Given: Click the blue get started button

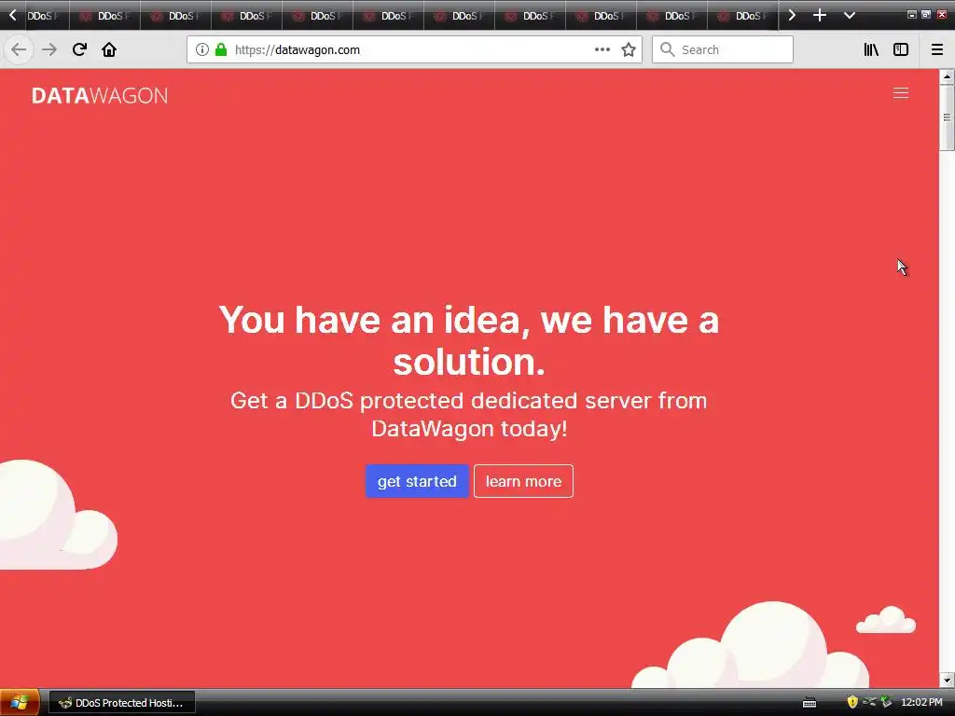Looking at the screenshot, I should 417,481.
